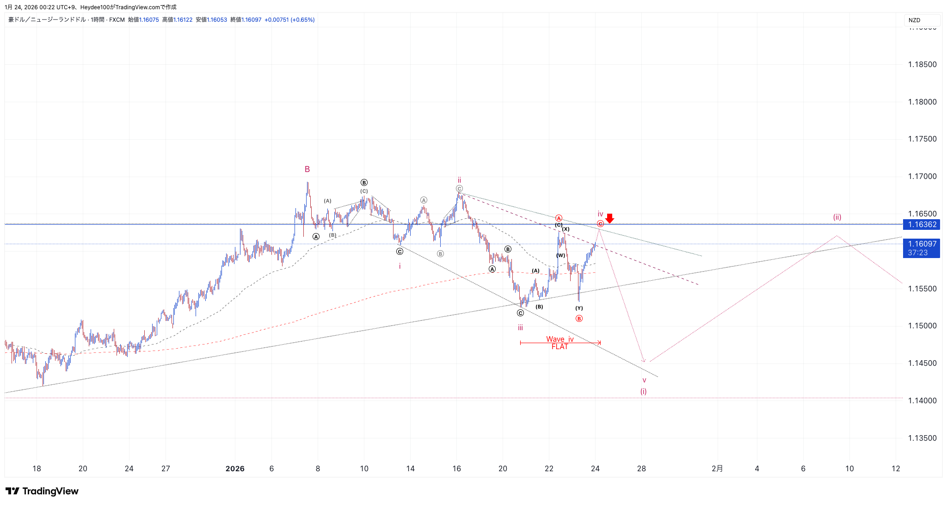Select the '(W)' wave label
The width and height of the screenshot is (947, 505).
point(560,255)
